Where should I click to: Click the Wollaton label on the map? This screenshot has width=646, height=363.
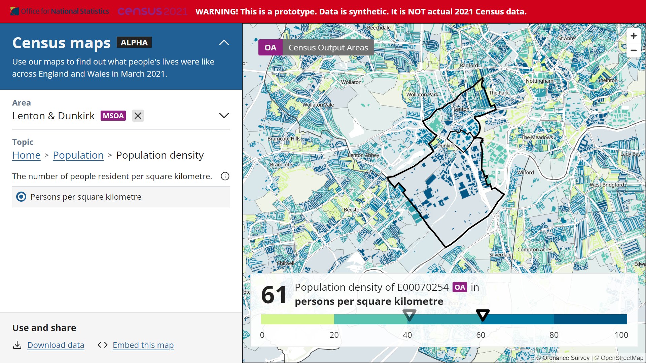coord(351,82)
